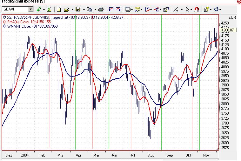
Task: Expand the dropdown beside the save icon
Action: (x=84, y=10)
